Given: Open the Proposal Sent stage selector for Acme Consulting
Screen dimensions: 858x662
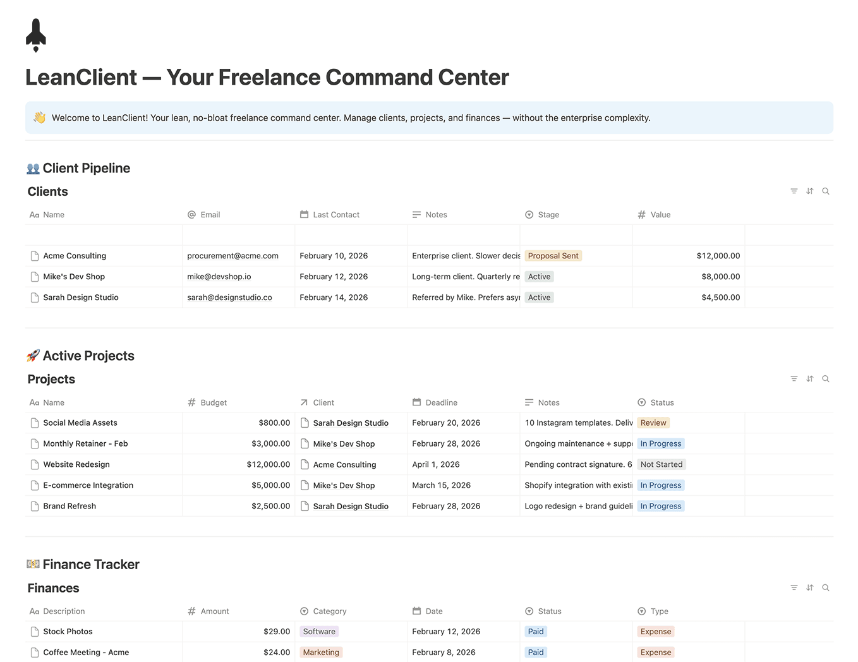Looking at the screenshot, I should tap(553, 255).
